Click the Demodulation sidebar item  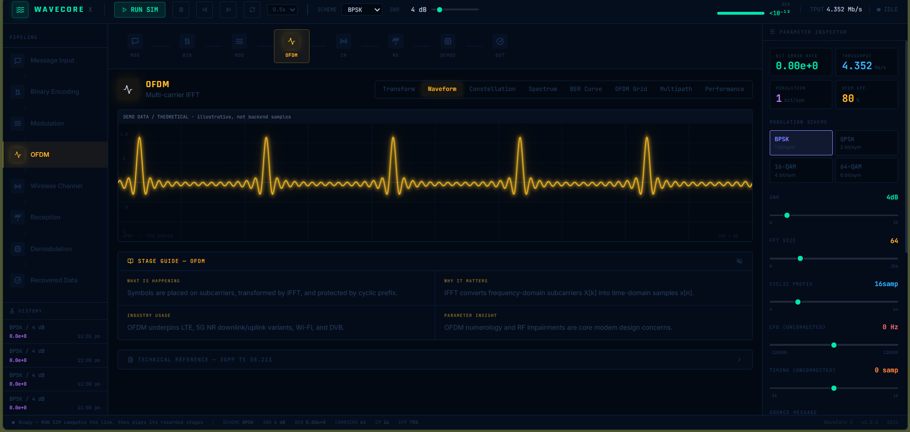click(x=55, y=249)
